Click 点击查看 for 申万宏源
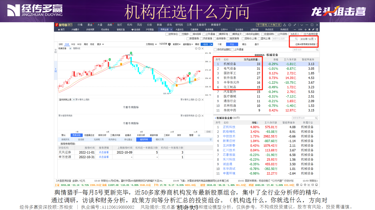 pos(104,157)
